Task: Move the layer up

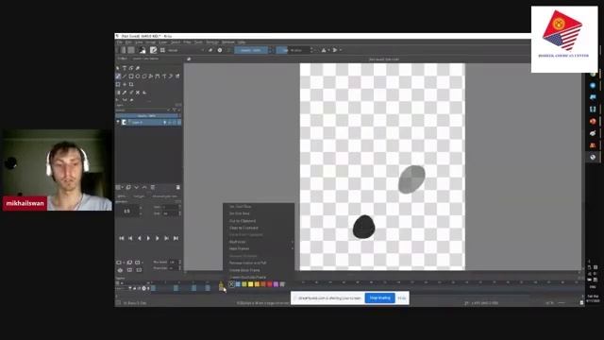Action: pos(144,187)
